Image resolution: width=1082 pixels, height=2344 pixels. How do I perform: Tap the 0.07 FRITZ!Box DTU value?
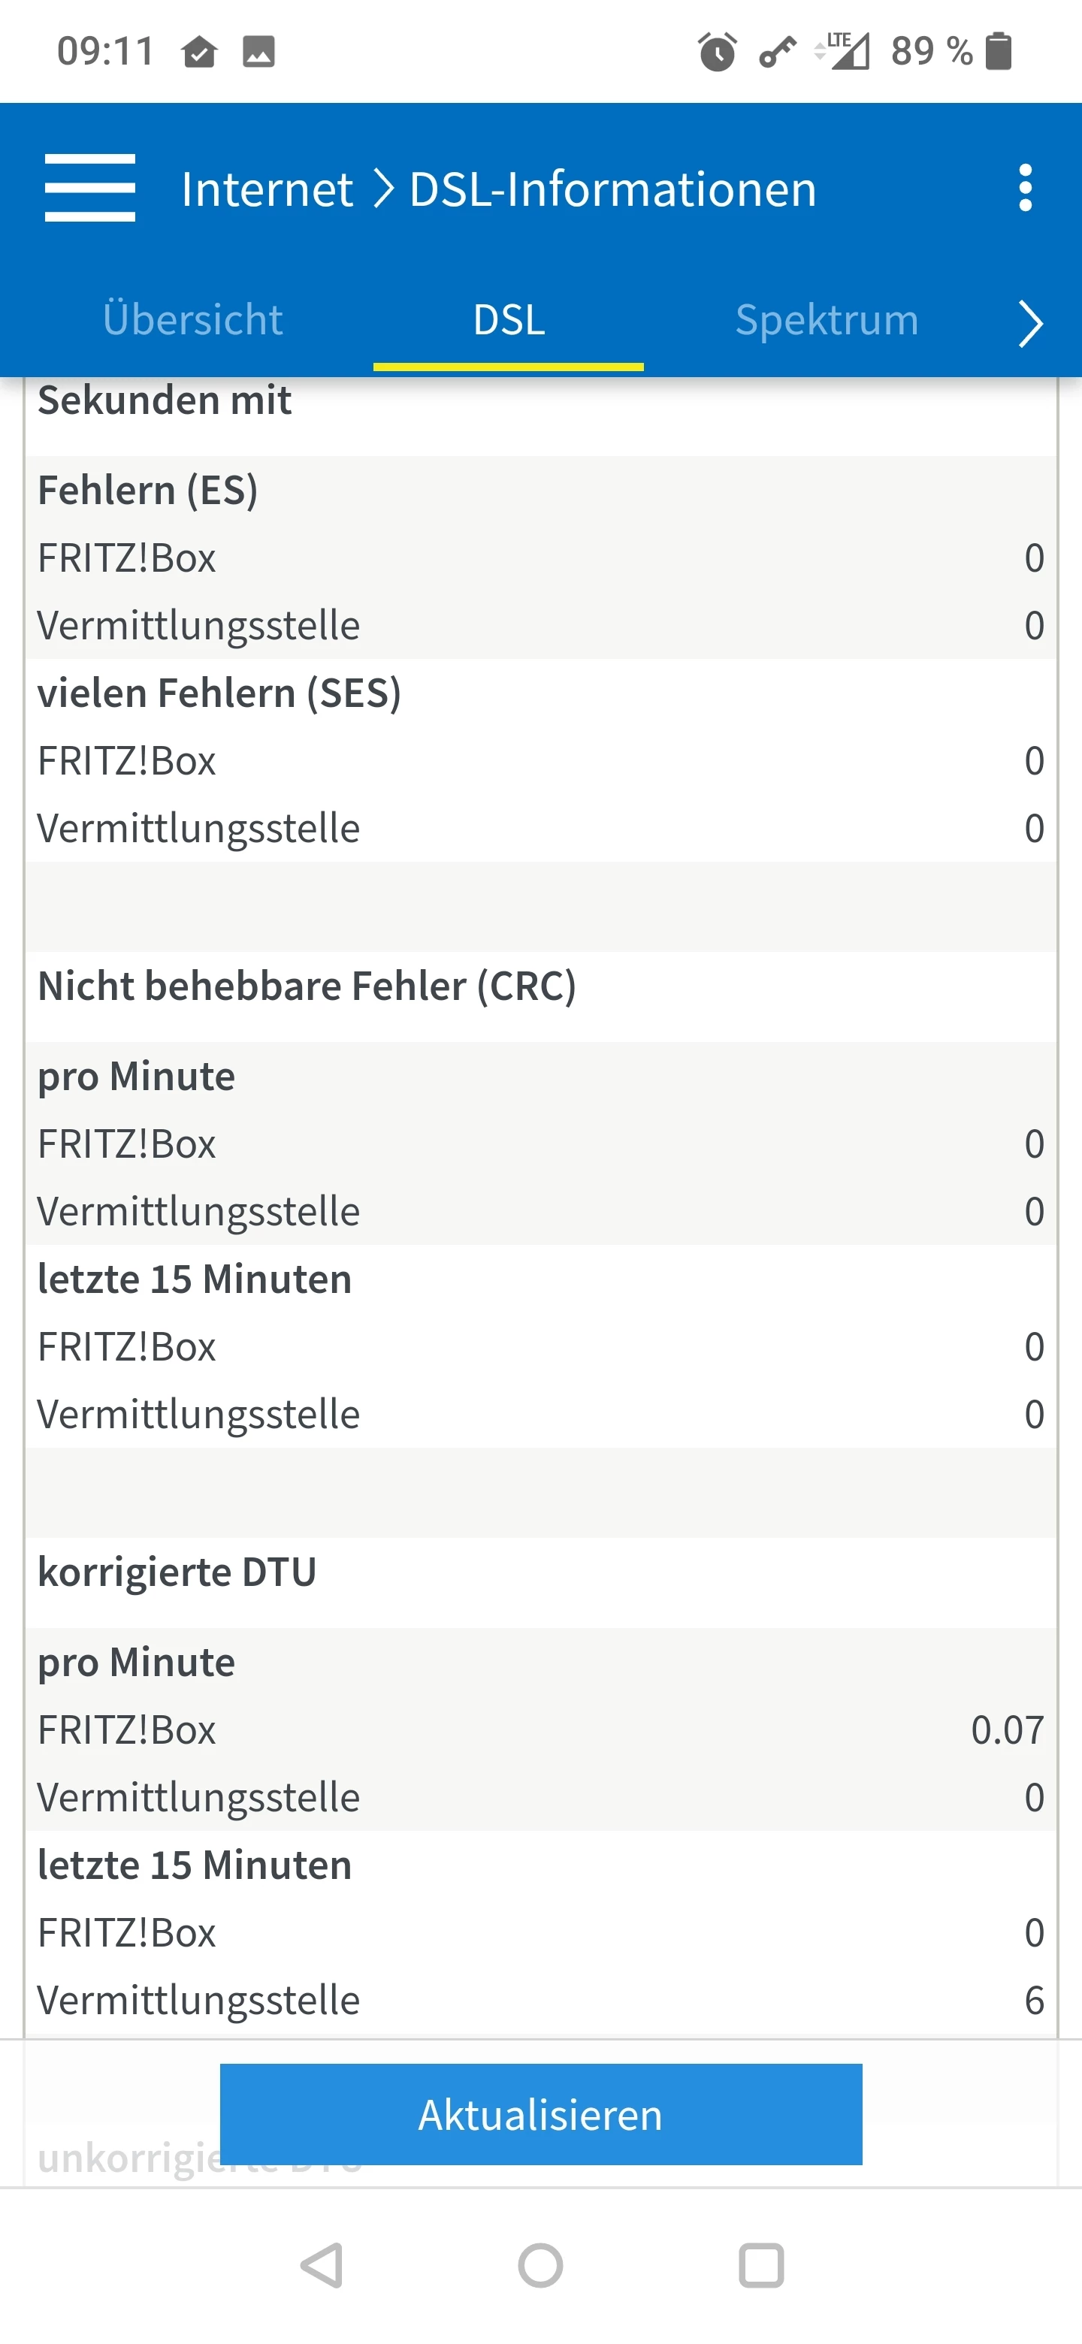click(1006, 1729)
